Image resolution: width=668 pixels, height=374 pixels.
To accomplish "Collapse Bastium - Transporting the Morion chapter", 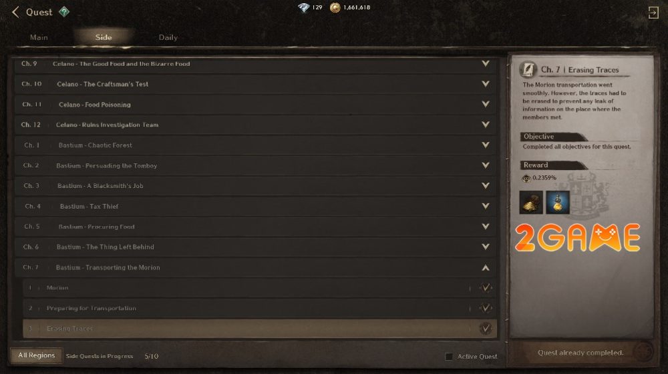I will [485, 267].
